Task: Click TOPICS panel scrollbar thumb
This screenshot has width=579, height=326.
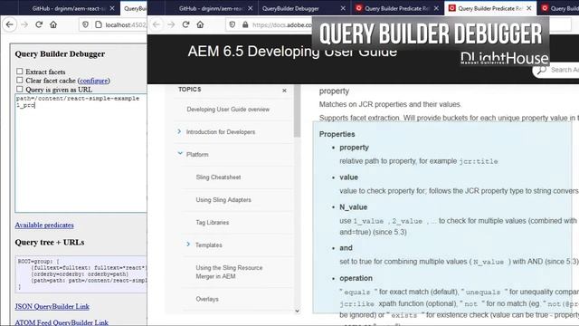Action: point(298,110)
